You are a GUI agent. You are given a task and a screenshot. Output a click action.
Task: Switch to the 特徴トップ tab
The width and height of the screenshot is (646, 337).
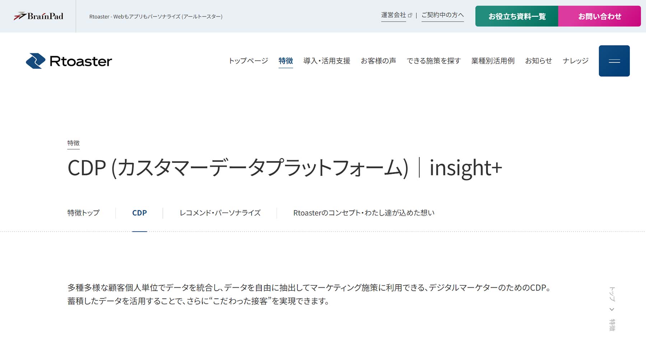(83, 212)
